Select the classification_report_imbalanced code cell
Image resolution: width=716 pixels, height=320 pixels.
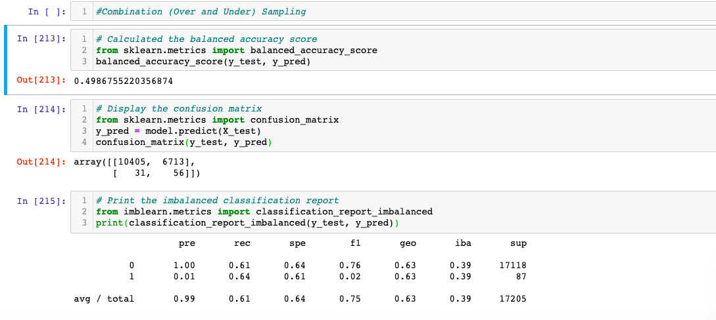393,212
